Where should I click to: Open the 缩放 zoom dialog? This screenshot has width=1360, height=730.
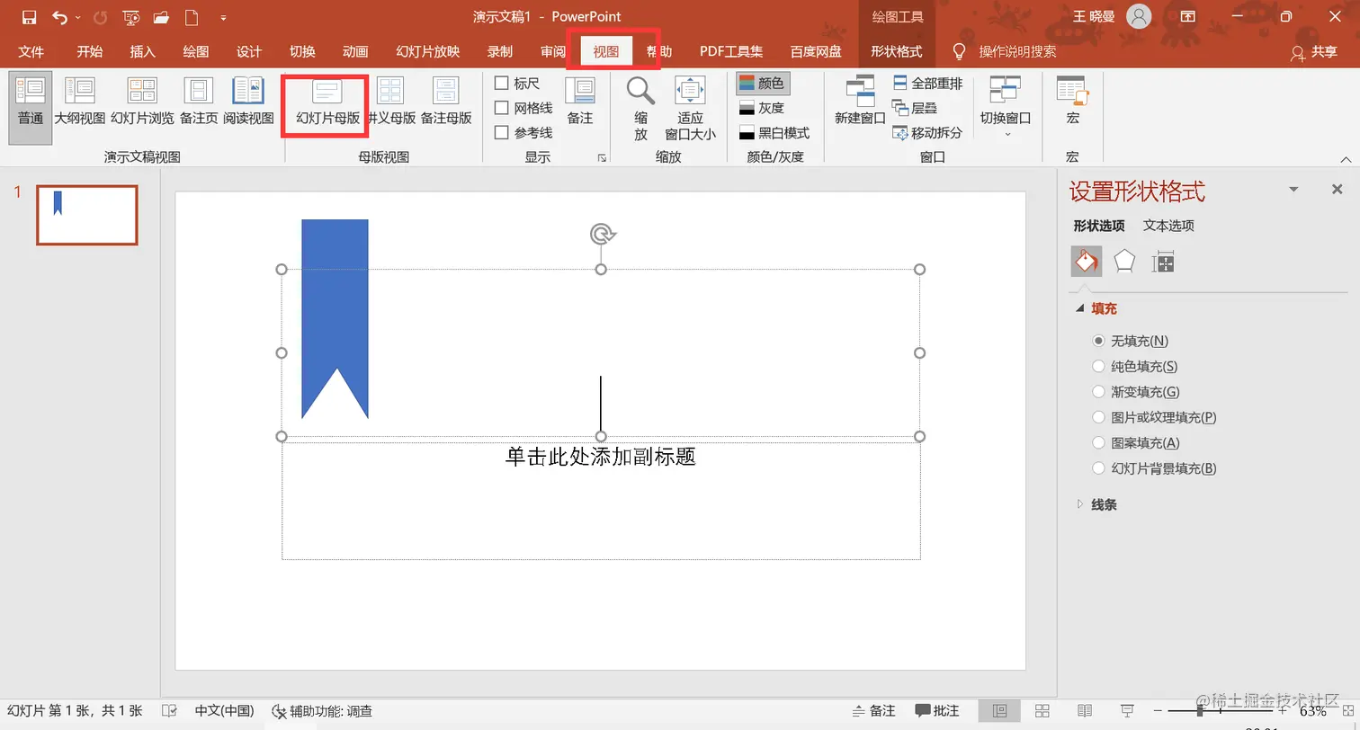click(640, 108)
